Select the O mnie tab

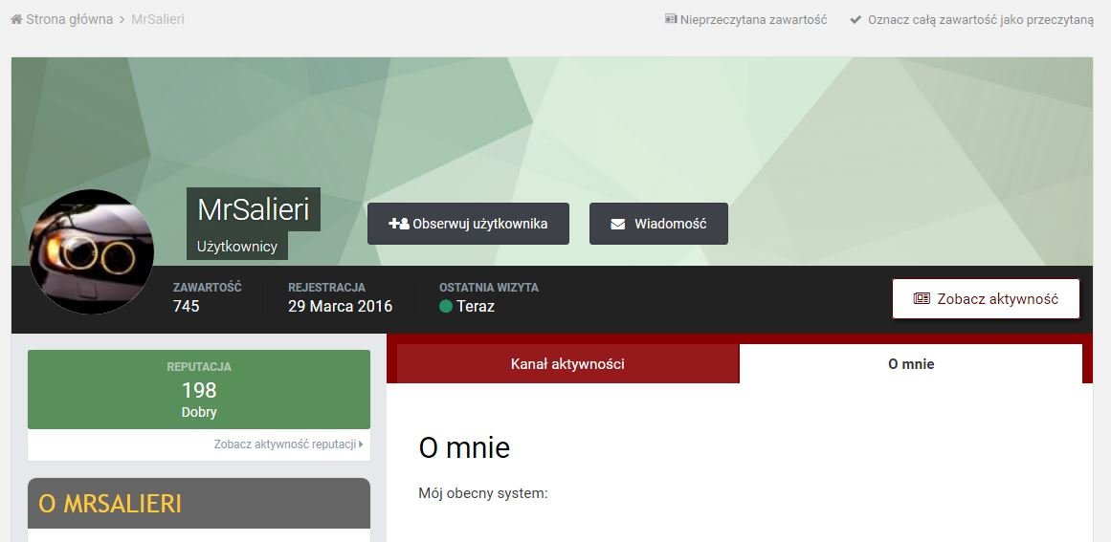[x=910, y=363]
